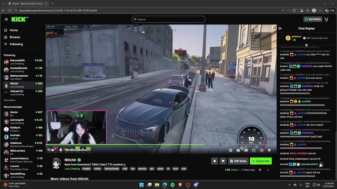Open playback speed control
This screenshot has height=189, width=337.
click(x=261, y=150)
